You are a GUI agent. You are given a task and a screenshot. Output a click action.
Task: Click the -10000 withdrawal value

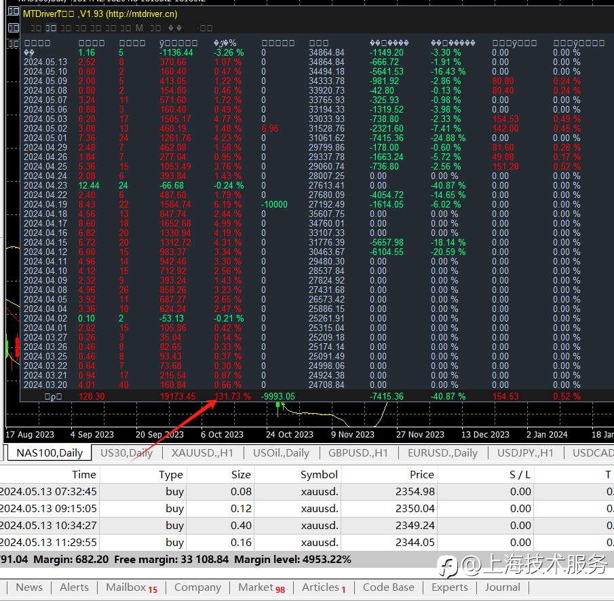[x=275, y=204]
